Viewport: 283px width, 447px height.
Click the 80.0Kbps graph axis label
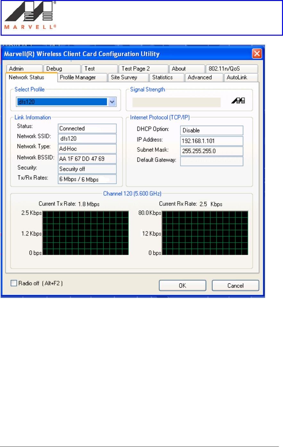click(150, 213)
